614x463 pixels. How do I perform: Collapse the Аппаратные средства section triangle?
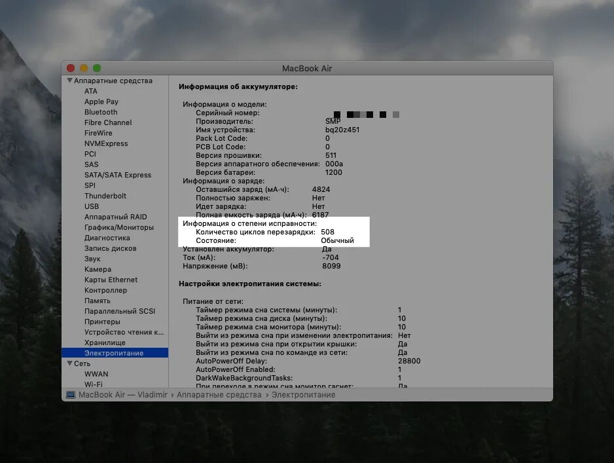(69, 81)
